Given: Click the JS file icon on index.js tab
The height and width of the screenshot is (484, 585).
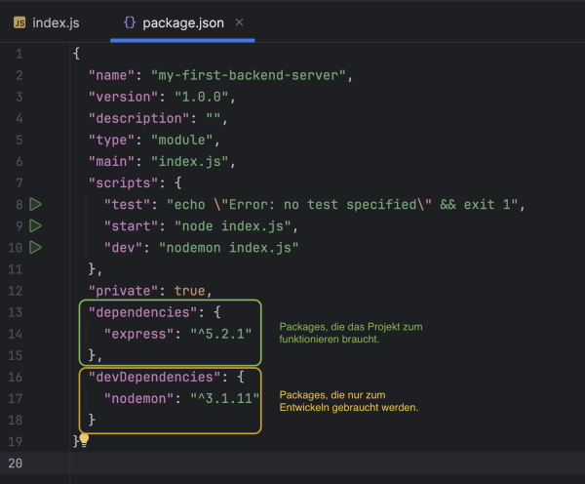Looking at the screenshot, I should tap(19, 21).
